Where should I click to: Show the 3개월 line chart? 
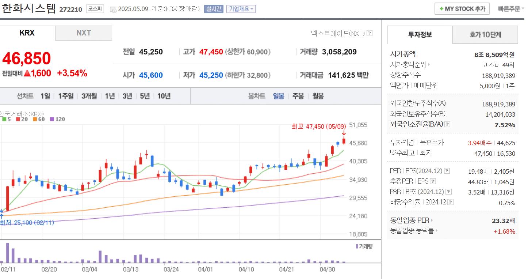(89, 96)
